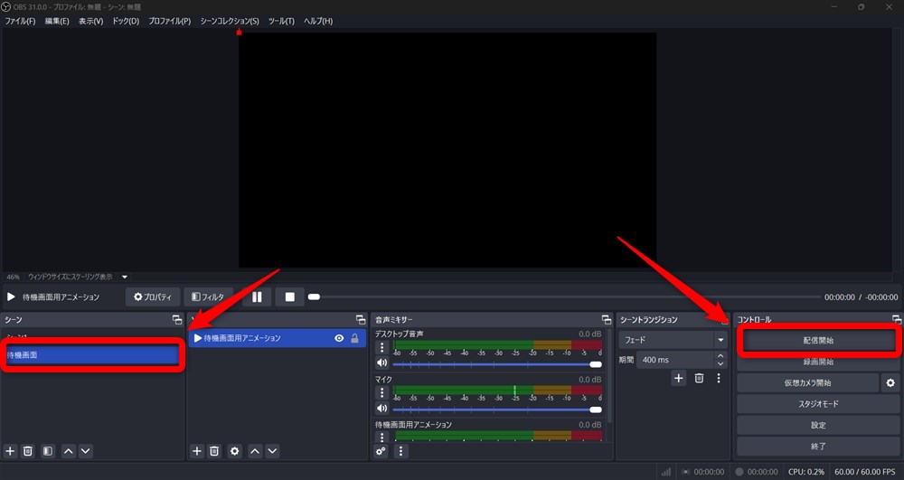Open the 表示(V) menu
Image resolution: width=904 pixels, height=480 pixels.
91,21
